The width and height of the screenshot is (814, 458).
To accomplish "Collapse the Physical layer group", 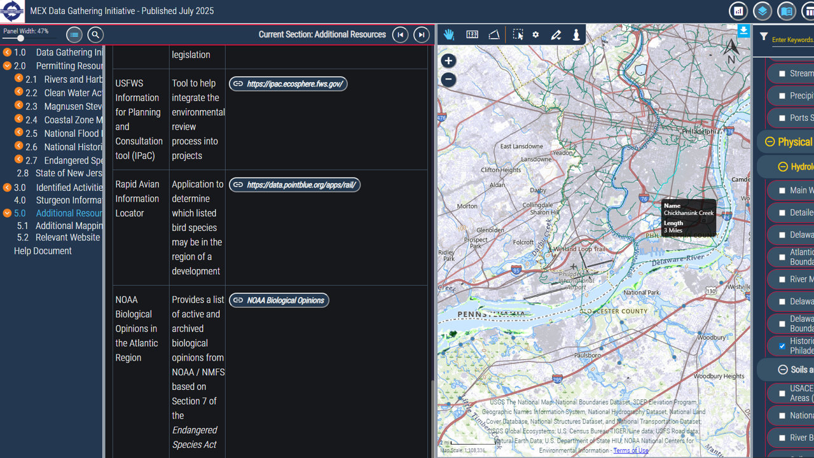I will pos(769,142).
